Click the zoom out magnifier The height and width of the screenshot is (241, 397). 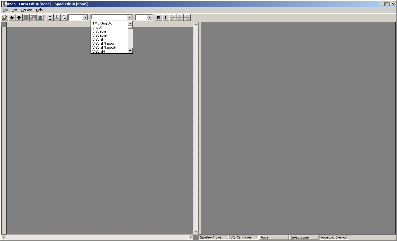pos(64,18)
